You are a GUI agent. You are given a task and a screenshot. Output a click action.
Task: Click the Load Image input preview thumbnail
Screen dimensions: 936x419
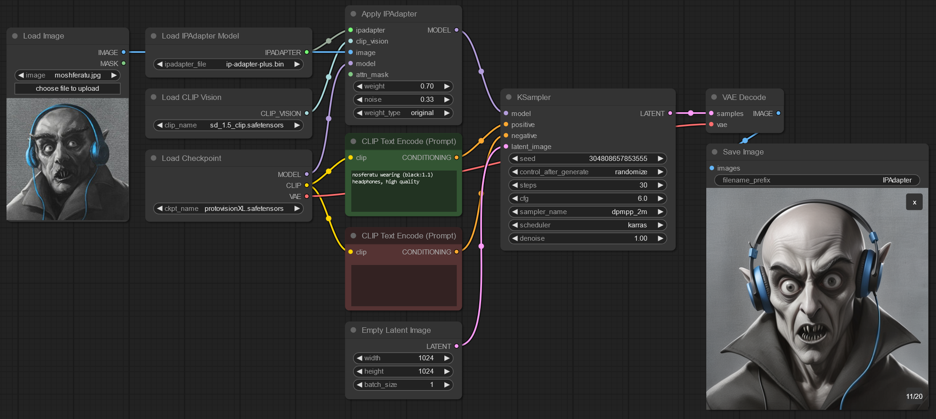click(67, 159)
